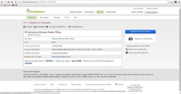
Task: Click Sea voluntario link
Action: click(138, 8)
